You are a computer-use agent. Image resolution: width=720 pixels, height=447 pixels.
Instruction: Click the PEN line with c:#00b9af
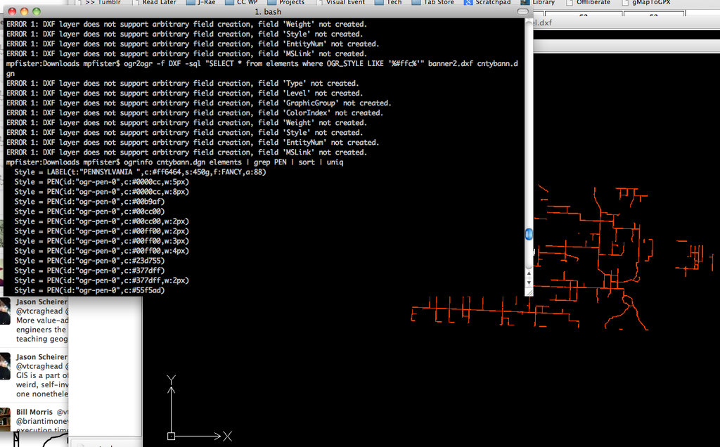point(89,202)
